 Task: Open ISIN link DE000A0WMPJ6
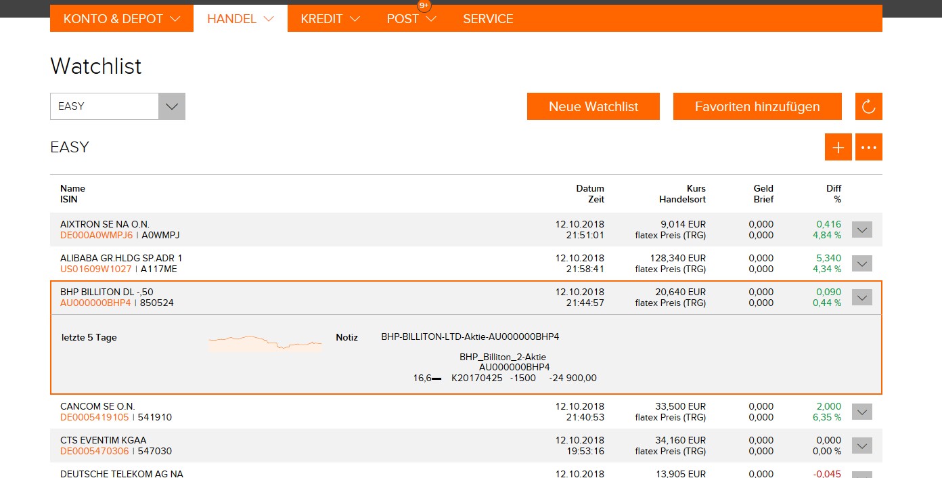tap(97, 235)
